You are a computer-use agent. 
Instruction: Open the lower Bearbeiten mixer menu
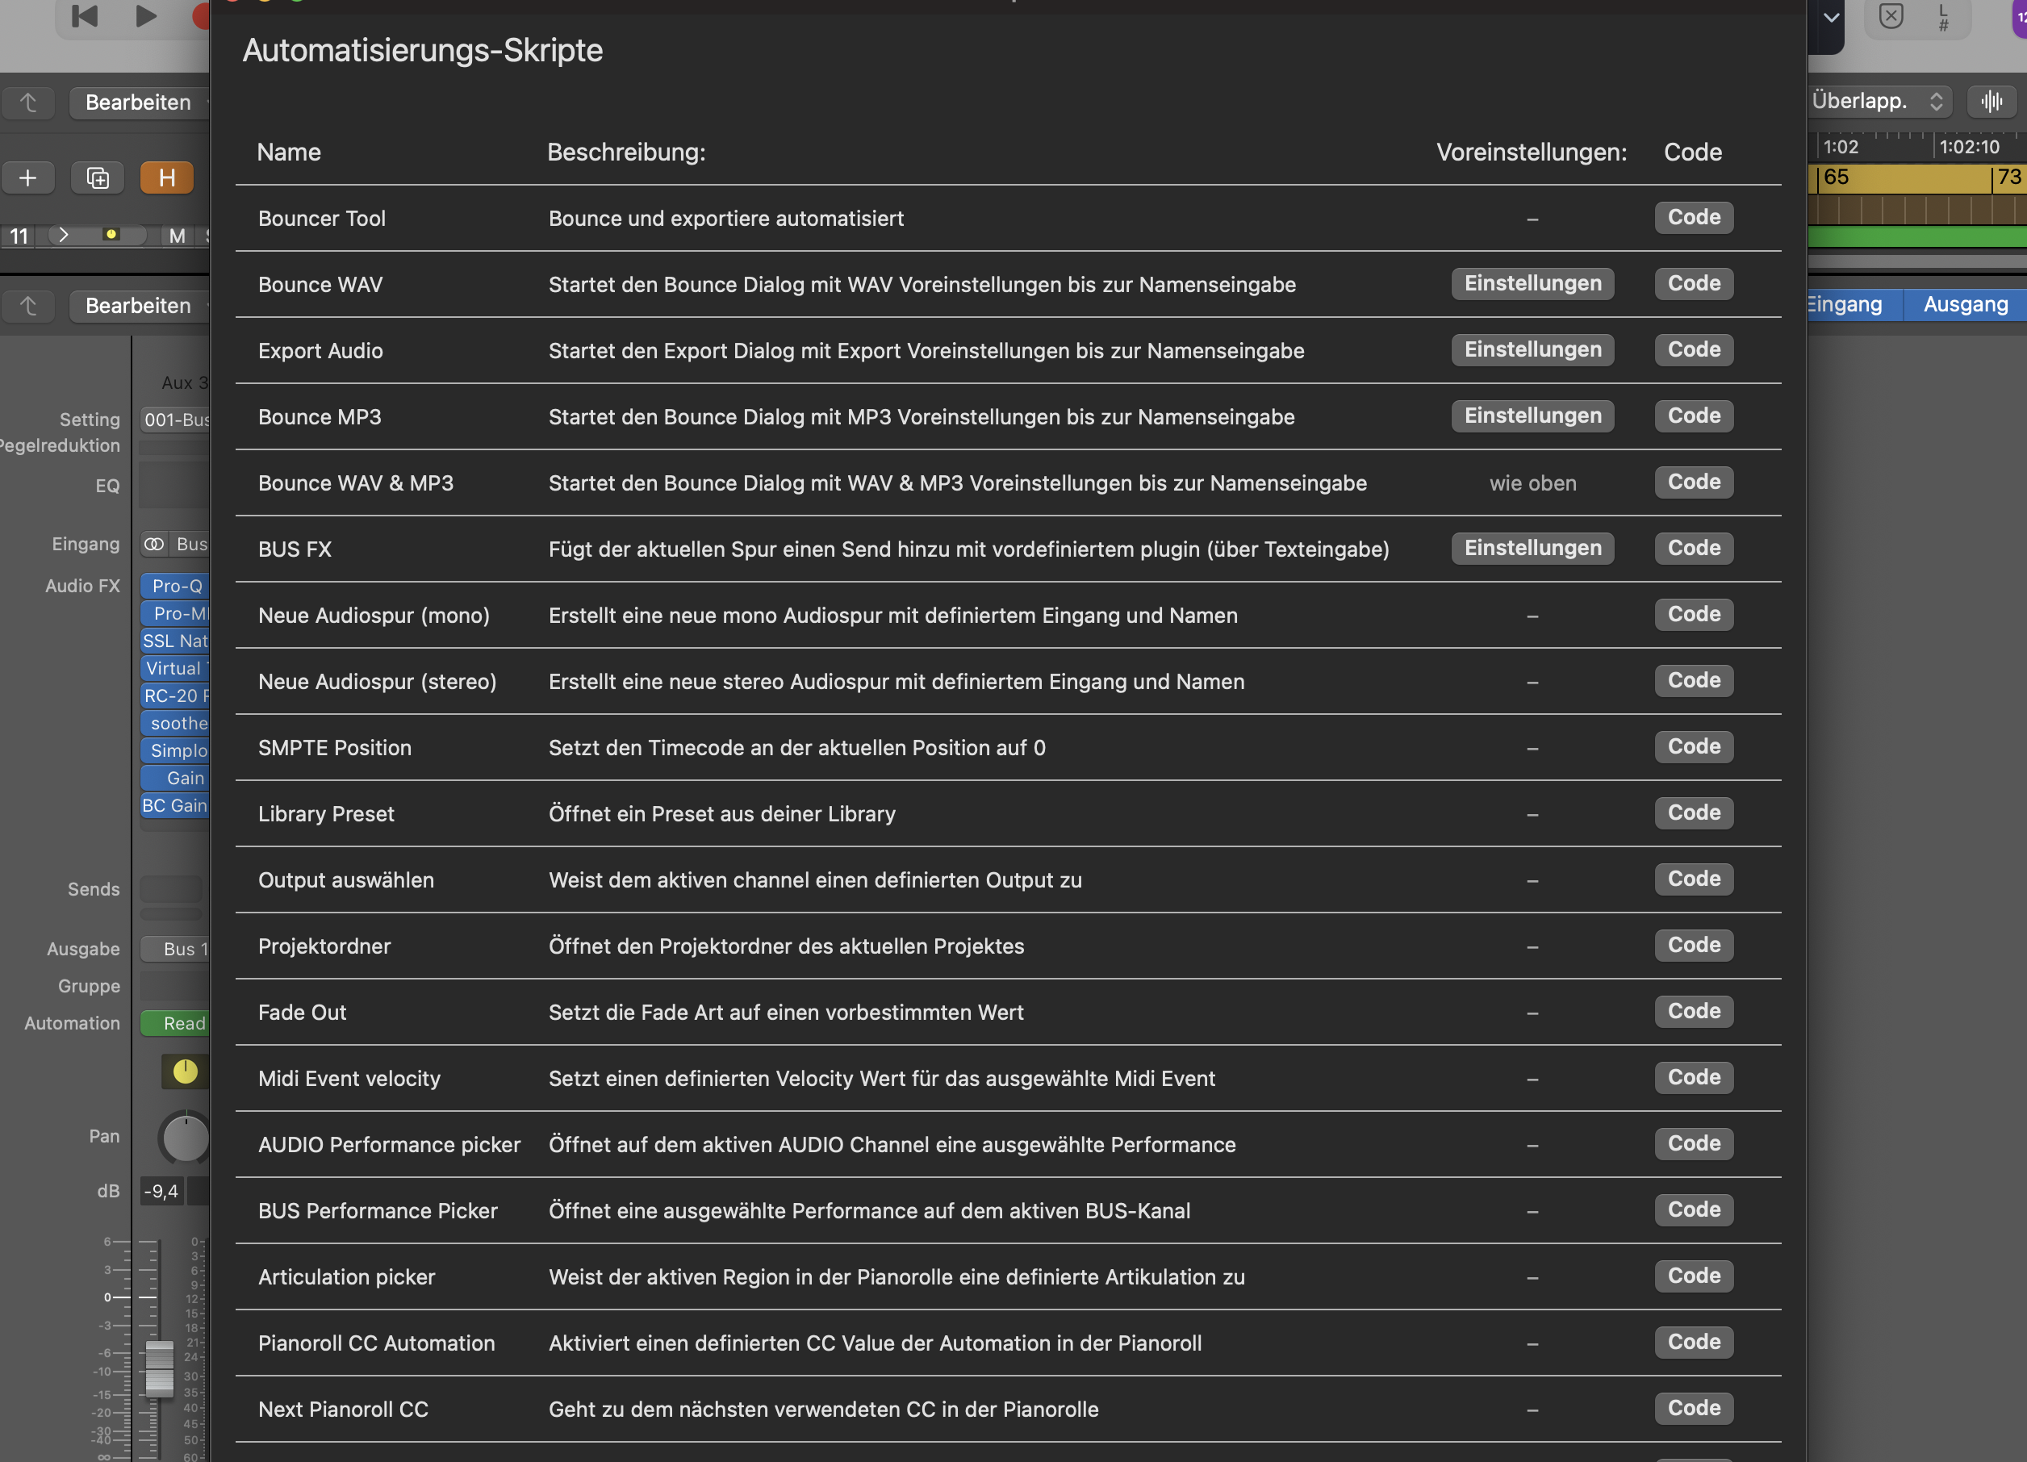click(x=139, y=306)
